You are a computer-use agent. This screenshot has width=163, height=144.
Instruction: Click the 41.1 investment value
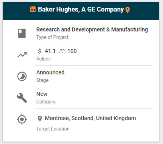tap(50, 51)
